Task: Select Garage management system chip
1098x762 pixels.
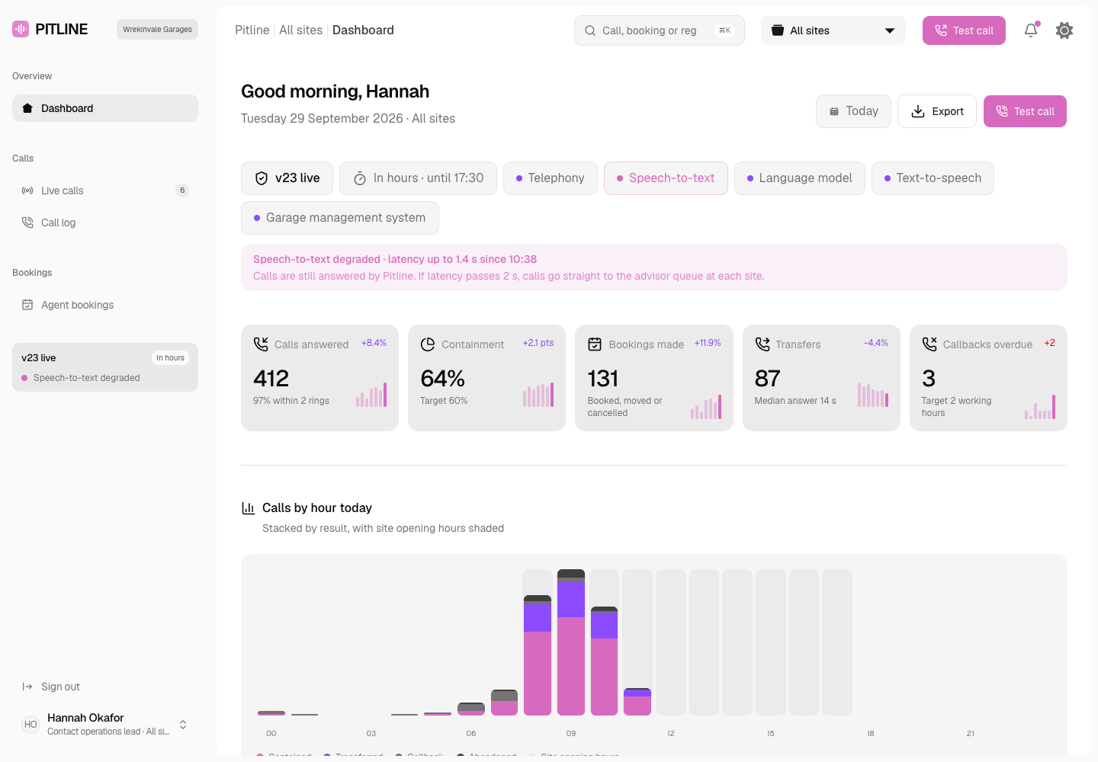Action: [x=340, y=218]
